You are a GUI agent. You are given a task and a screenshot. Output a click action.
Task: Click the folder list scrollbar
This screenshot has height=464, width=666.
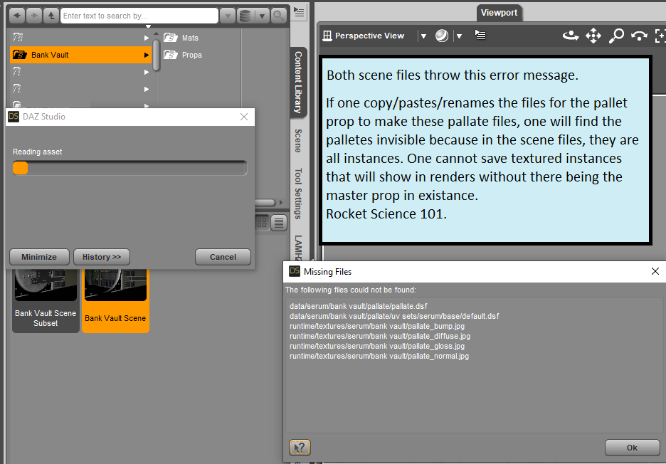point(157,56)
